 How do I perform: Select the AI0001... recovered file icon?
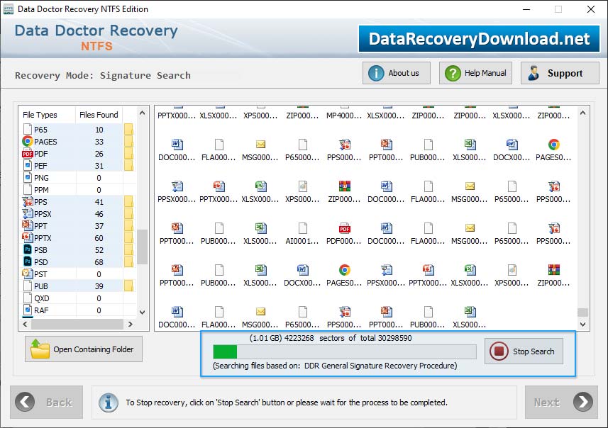[x=302, y=228]
